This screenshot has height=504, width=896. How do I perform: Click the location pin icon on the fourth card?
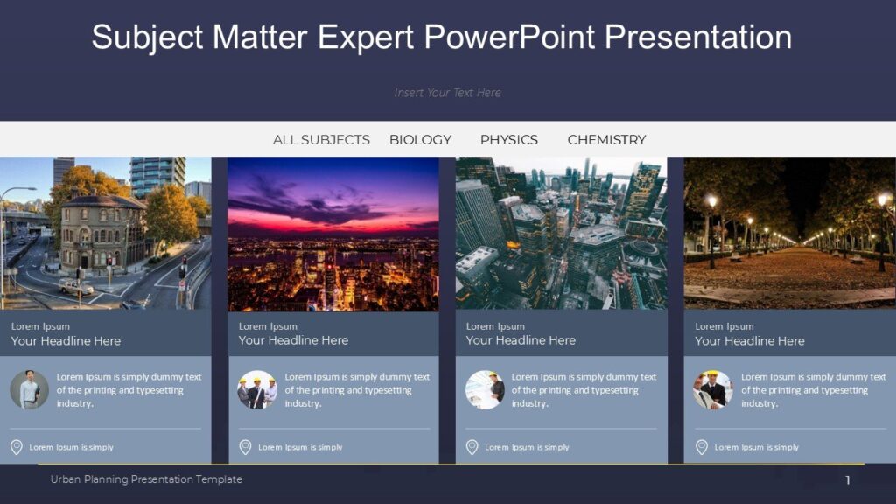coord(701,446)
